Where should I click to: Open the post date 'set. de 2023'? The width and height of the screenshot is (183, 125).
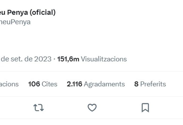[x=25, y=59]
